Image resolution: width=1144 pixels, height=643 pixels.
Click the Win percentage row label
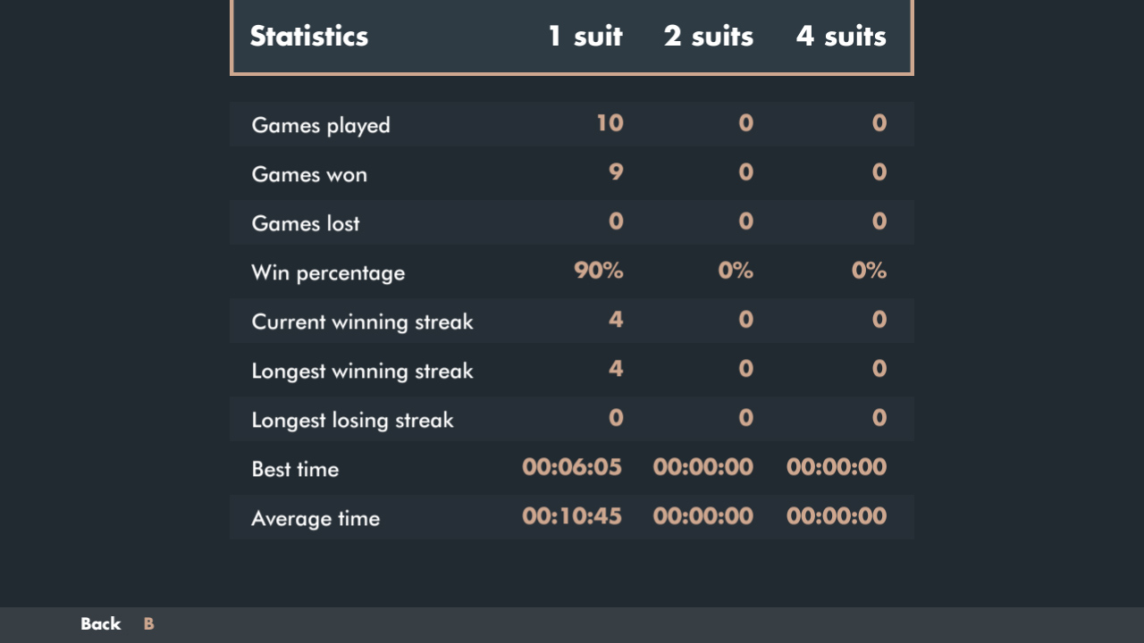tap(328, 272)
